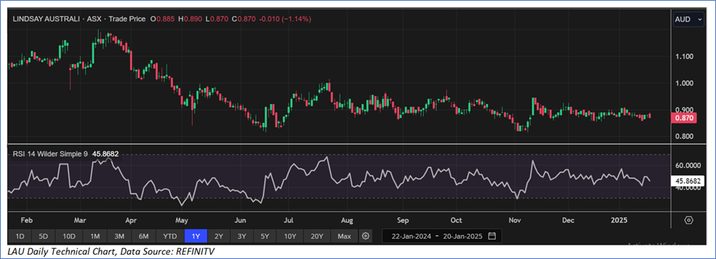Open chart settings gear beside Max
The image size is (716, 259).
366,236
